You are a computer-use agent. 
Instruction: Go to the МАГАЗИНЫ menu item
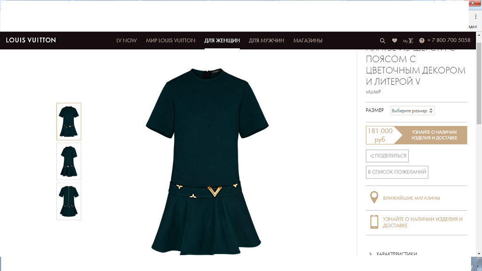pos(308,40)
